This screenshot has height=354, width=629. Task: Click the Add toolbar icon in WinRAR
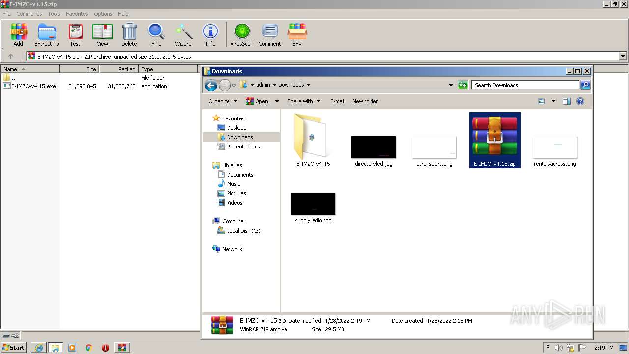[18, 35]
